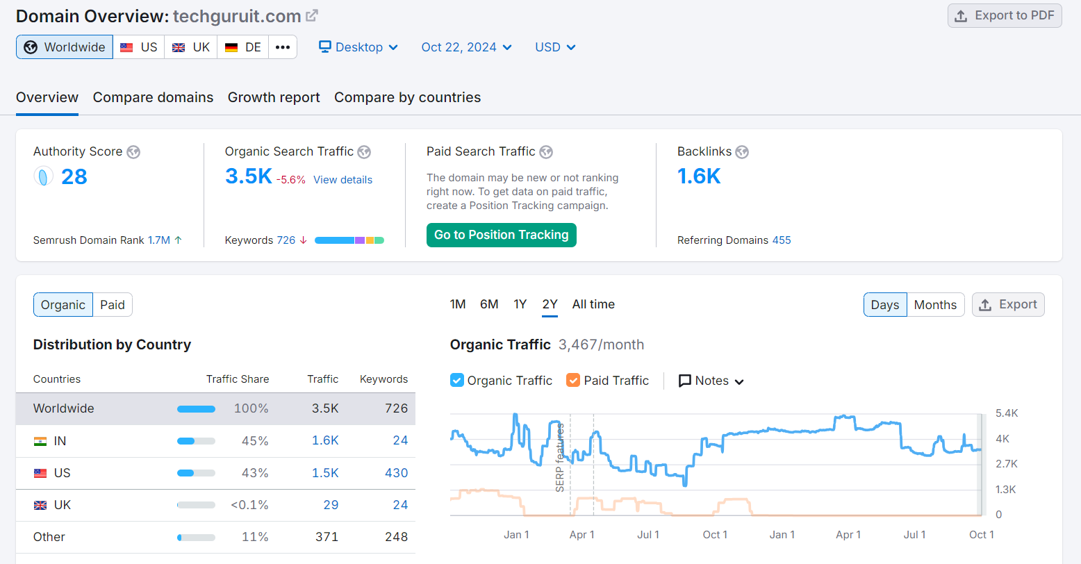Click the Notes speech bubble icon
Viewport: 1081px width, 564px height.
pos(684,381)
